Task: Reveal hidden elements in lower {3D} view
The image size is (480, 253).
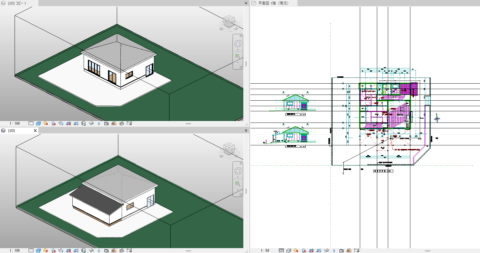Action: coord(99,251)
